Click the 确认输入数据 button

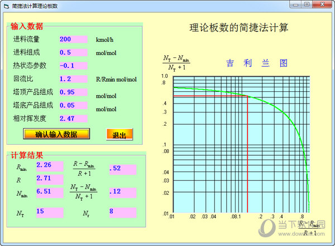point(56,134)
